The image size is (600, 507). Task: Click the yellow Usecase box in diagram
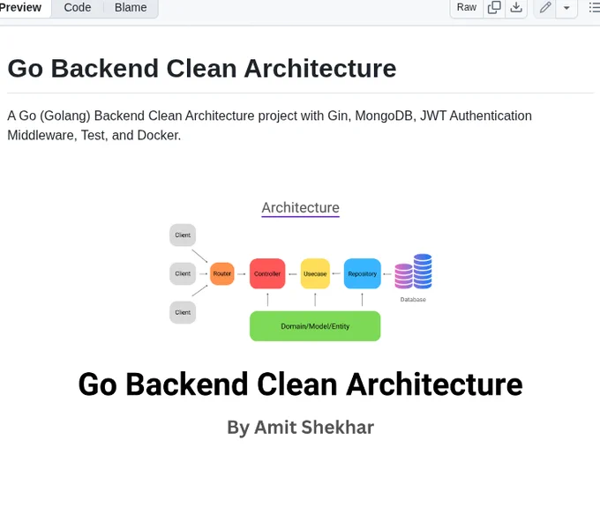(315, 273)
